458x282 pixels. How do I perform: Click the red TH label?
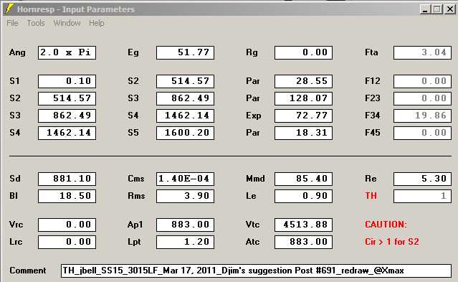tap(371, 196)
